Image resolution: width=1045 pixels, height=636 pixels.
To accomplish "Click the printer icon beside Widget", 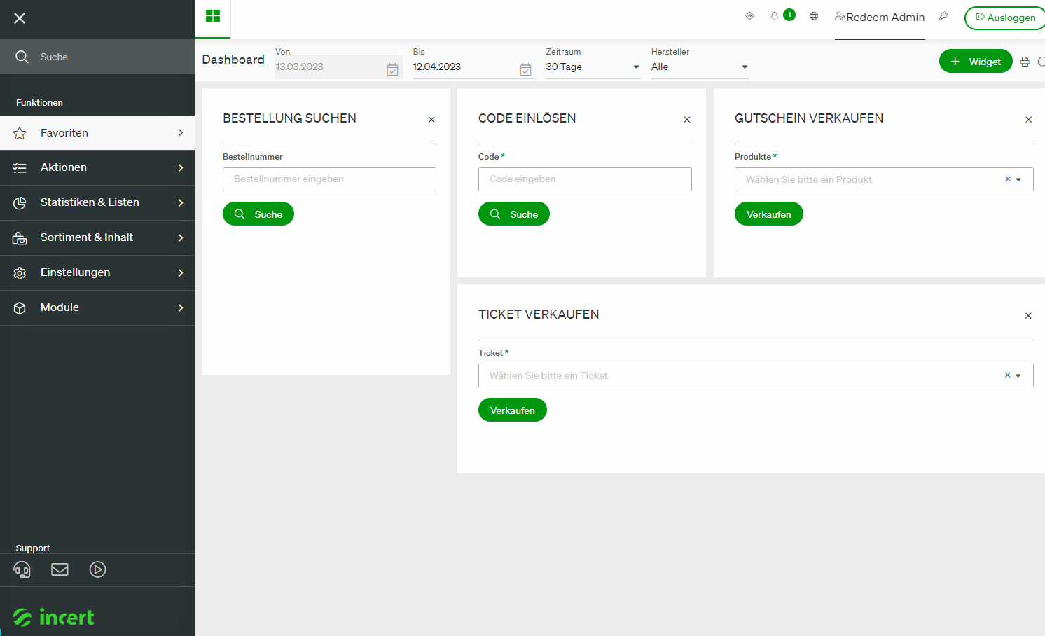I will tap(1025, 62).
